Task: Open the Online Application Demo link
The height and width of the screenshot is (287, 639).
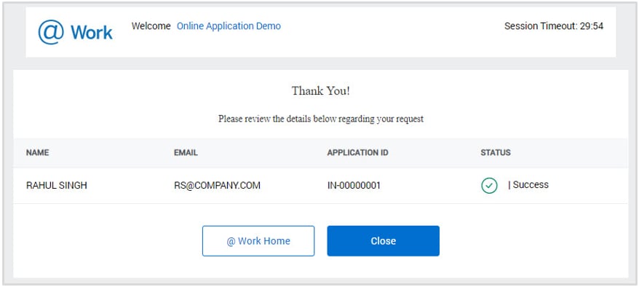Action: 229,26
